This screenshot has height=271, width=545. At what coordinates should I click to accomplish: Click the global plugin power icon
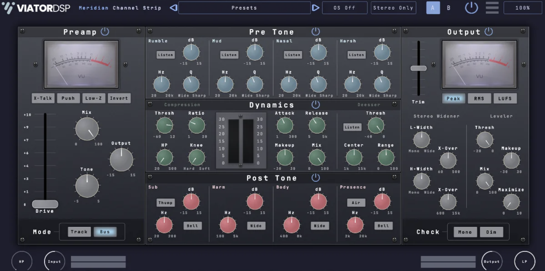pos(471,8)
